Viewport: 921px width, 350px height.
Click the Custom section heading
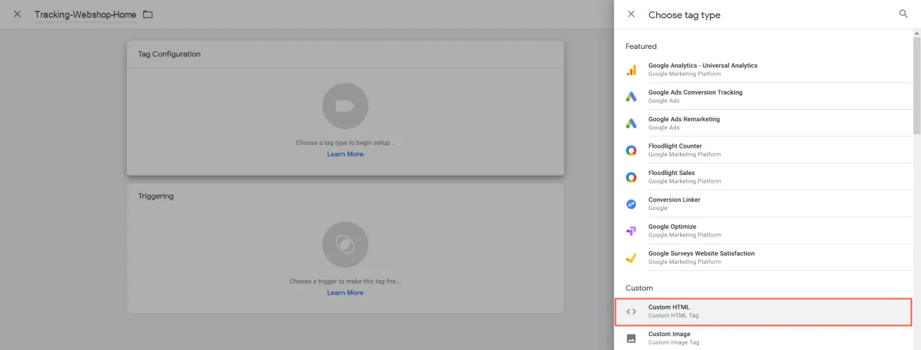(639, 288)
